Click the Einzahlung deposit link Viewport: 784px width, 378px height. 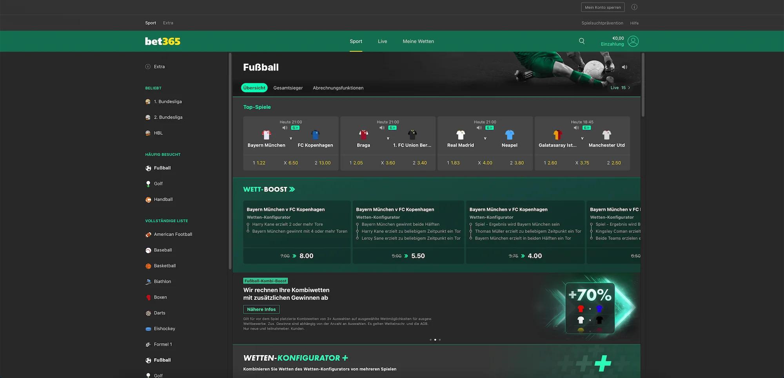click(x=612, y=44)
